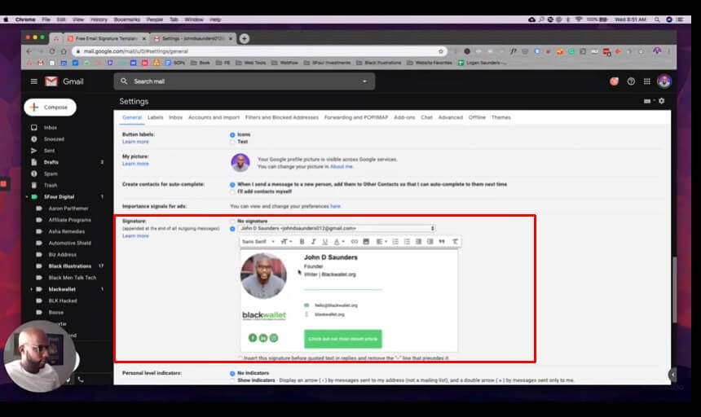Image resolution: width=701 pixels, height=417 pixels.
Task: Open alignment dropdown in signature
Action: [x=381, y=242]
